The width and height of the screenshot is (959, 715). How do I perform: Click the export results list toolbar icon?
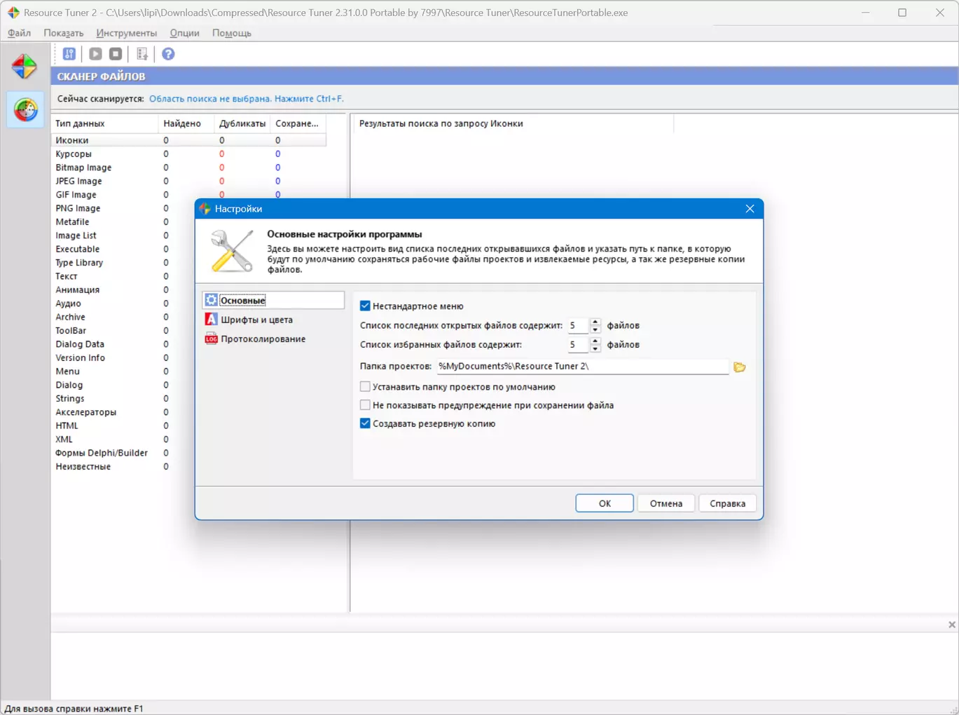142,54
